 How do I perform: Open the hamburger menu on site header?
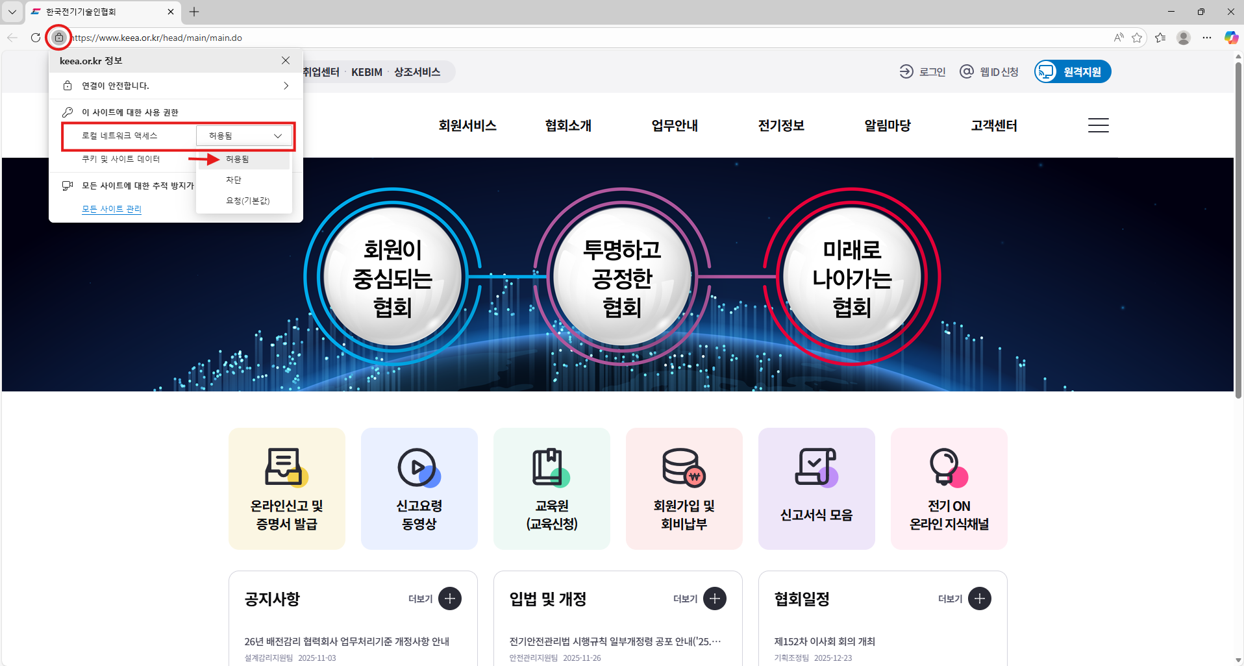coord(1098,125)
